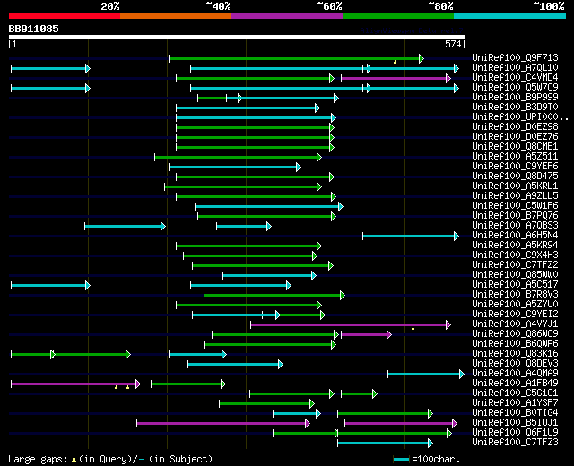The image size is (574, 466).
Task: View subject UniRef100_Q86WC9
Action: point(515,334)
